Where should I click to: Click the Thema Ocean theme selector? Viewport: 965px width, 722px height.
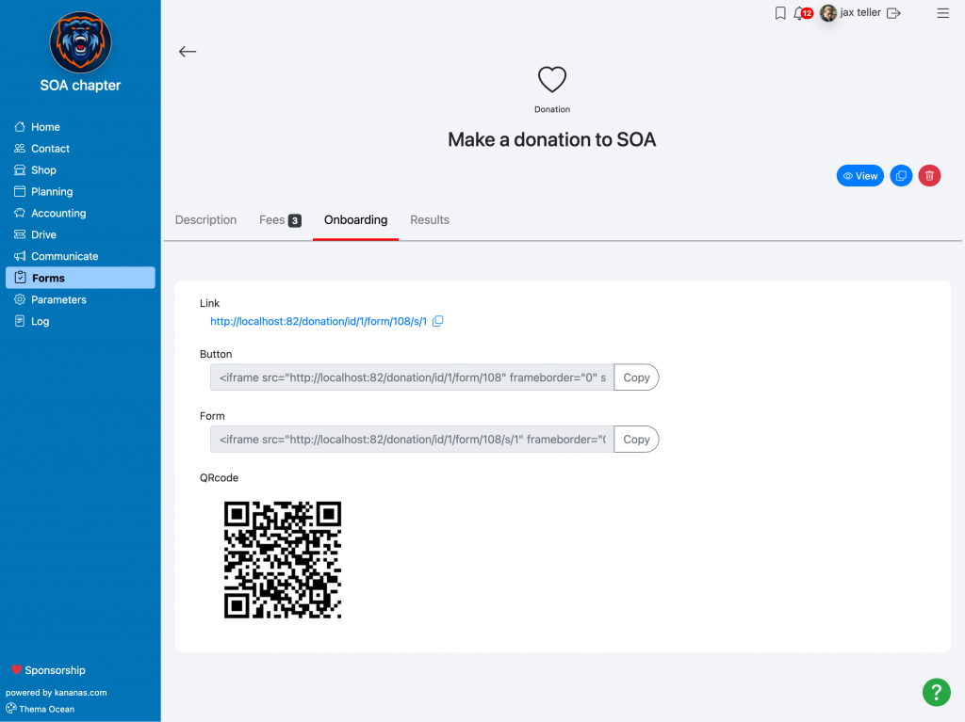(x=40, y=709)
